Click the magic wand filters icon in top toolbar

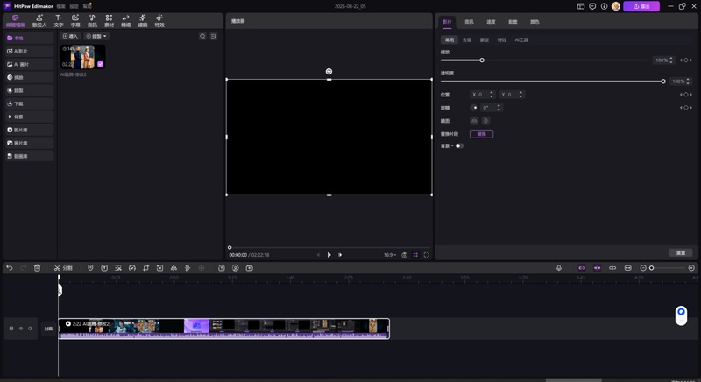point(143,20)
